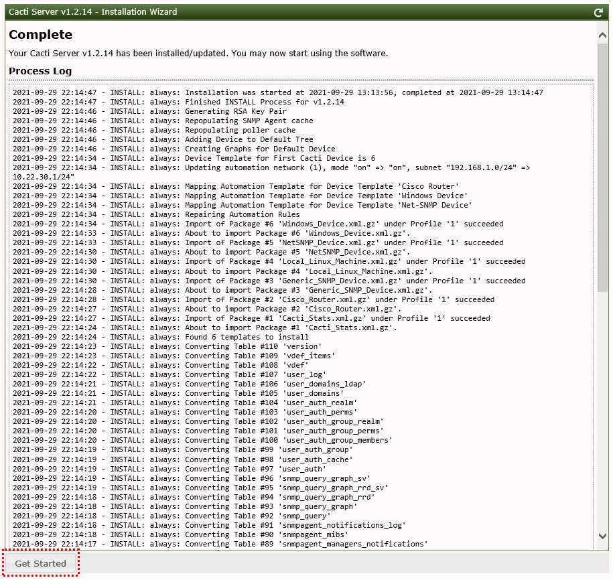The height and width of the screenshot is (580, 613).
Task: Click the 'Installation was started at' log line
Action: tap(278, 92)
